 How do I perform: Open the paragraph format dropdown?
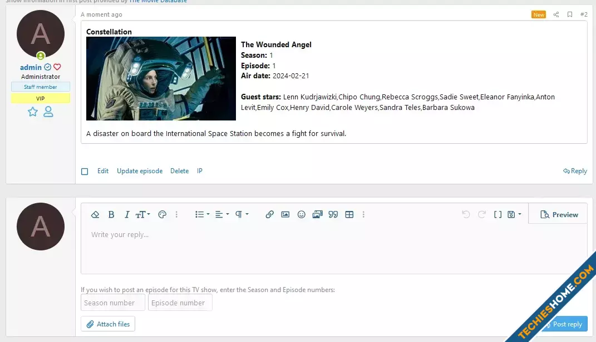pyautogui.click(x=242, y=215)
